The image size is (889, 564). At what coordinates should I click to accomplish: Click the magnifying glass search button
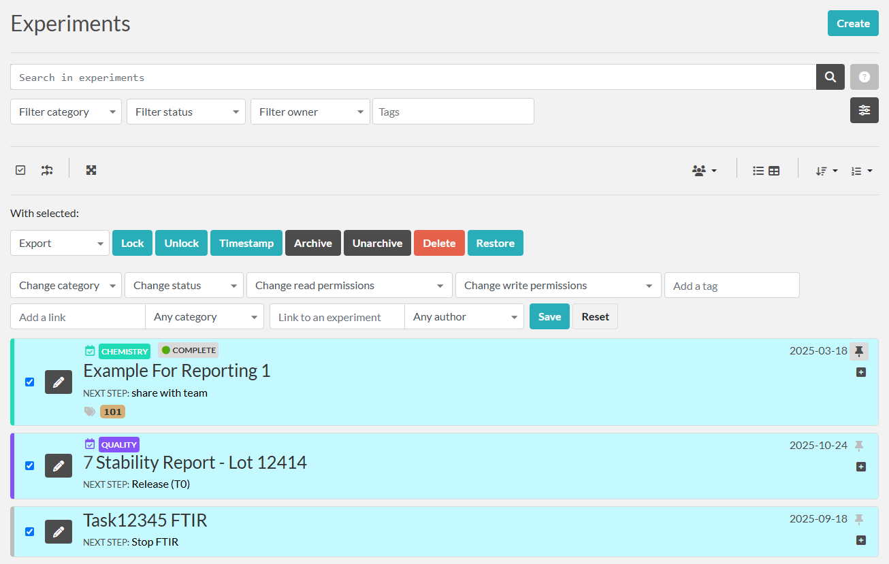click(x=830, y=77)
